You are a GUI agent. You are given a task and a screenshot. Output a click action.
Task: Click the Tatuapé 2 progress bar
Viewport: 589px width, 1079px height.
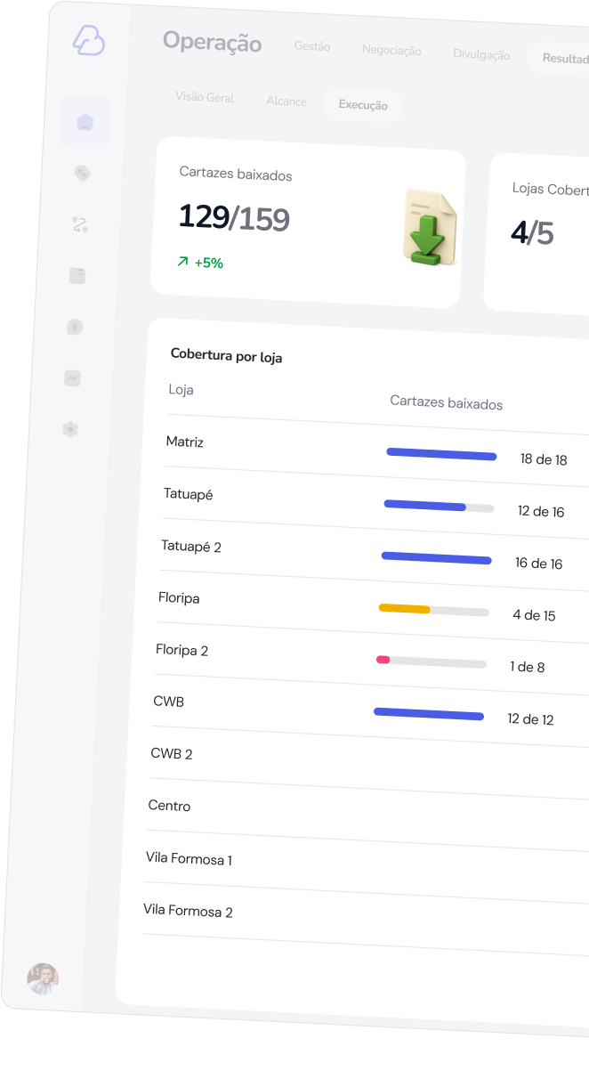point(436,558)
